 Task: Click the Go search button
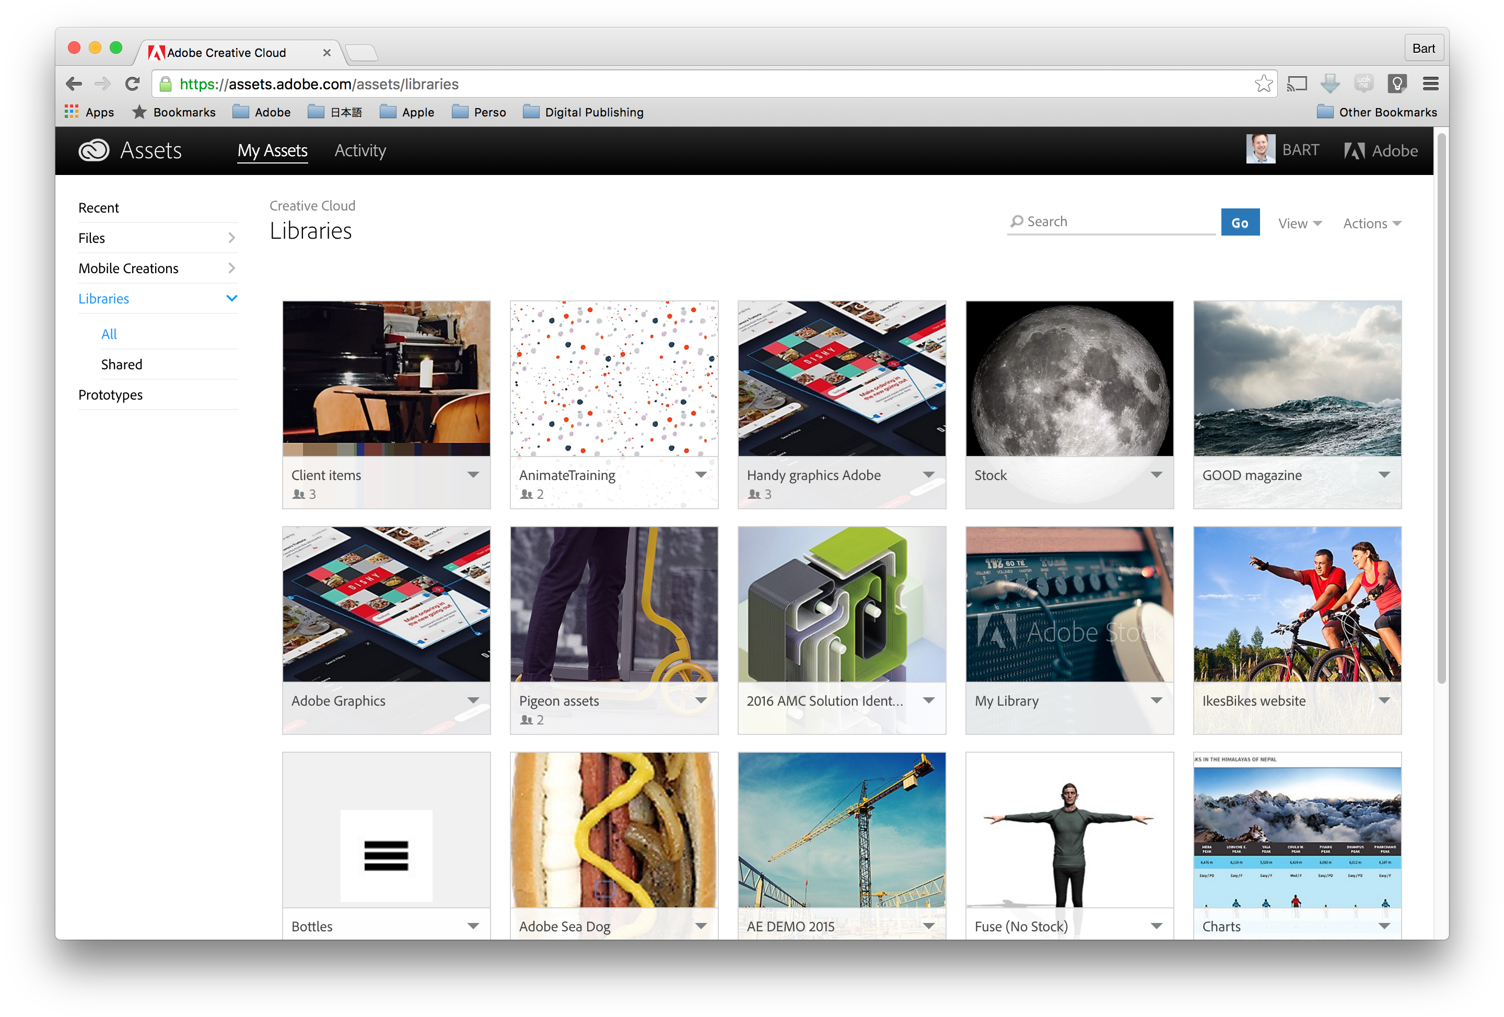point(1240,223)
